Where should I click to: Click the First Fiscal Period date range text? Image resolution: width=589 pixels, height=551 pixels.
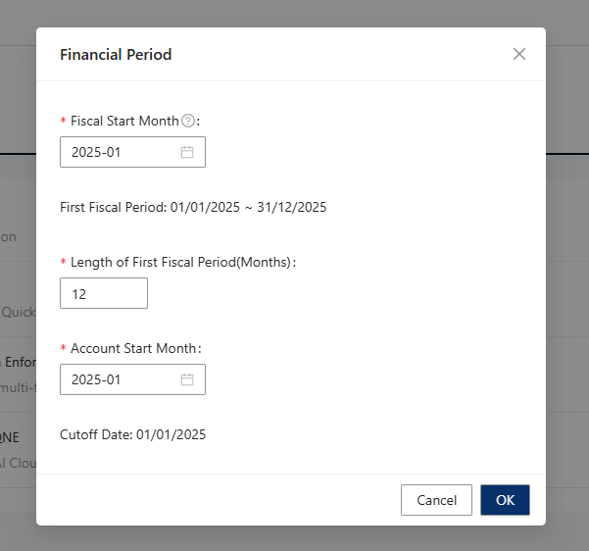tap(193, 207)
